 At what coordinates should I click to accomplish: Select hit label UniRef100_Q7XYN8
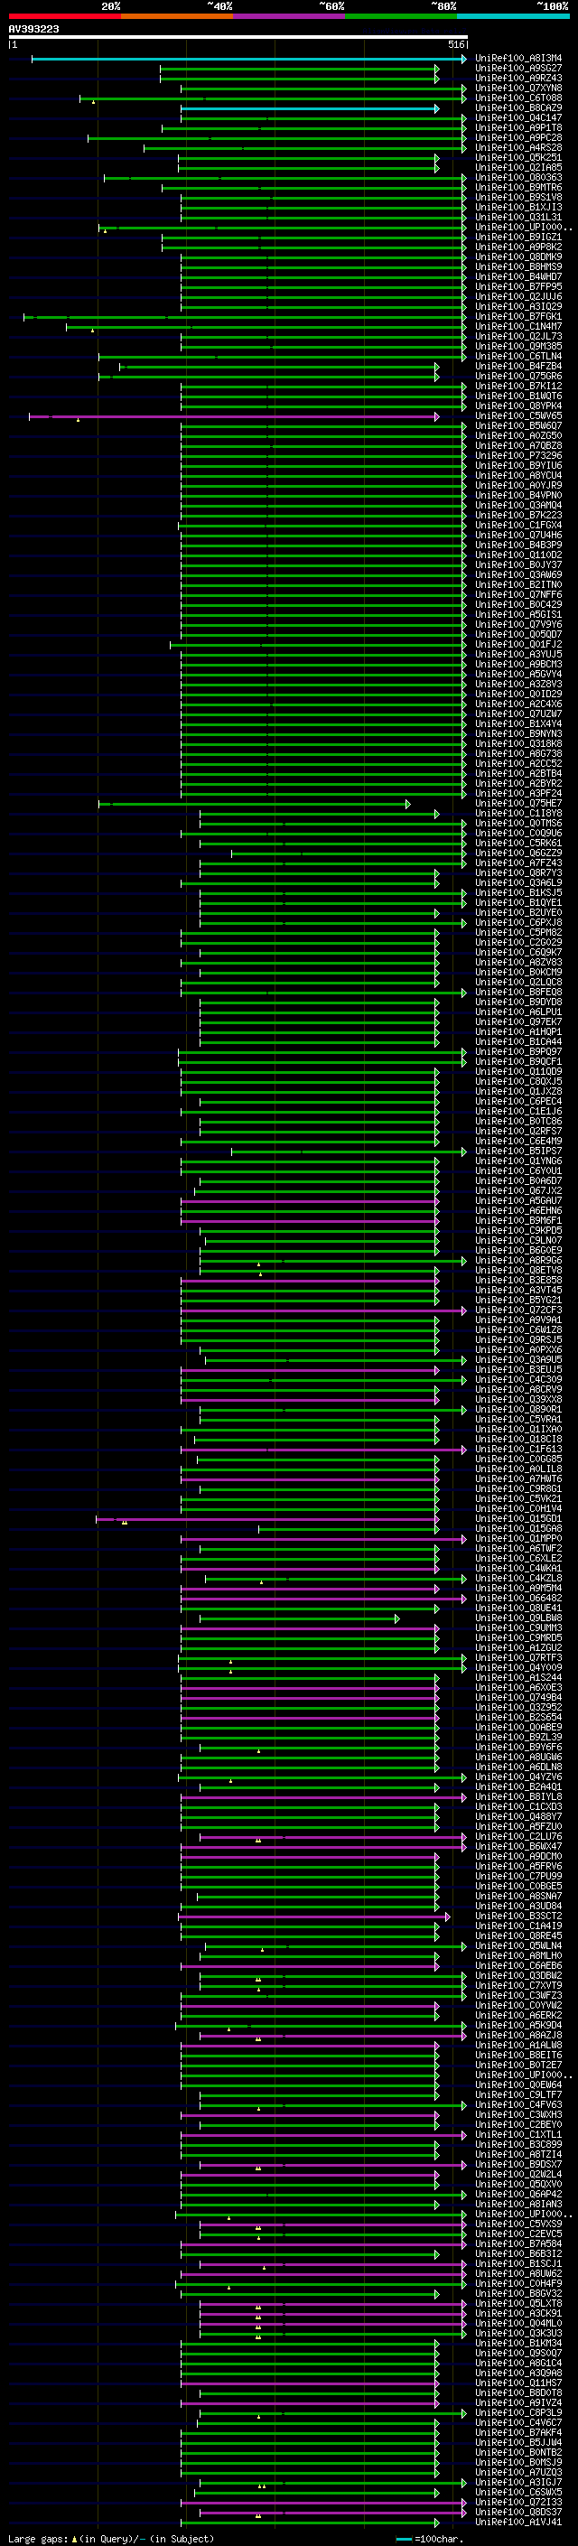(518, 88)
